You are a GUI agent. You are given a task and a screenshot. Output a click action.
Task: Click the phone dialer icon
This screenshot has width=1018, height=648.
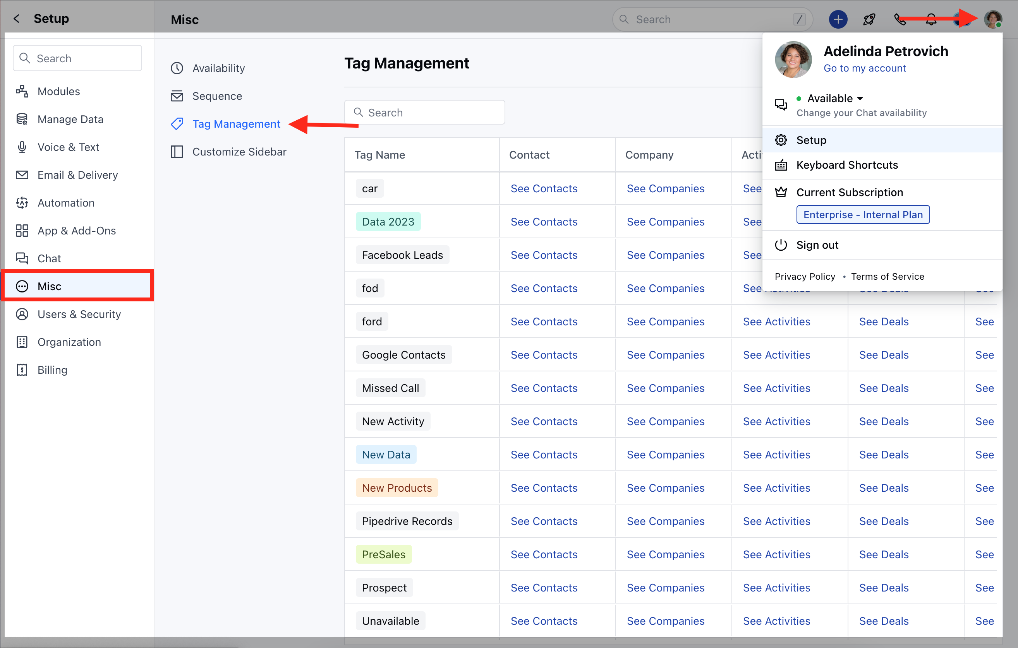pyautogui.click(x=900, y=19)
